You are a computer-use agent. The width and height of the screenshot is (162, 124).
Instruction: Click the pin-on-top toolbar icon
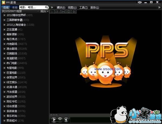pyautogui.click(x=74, y=12)
